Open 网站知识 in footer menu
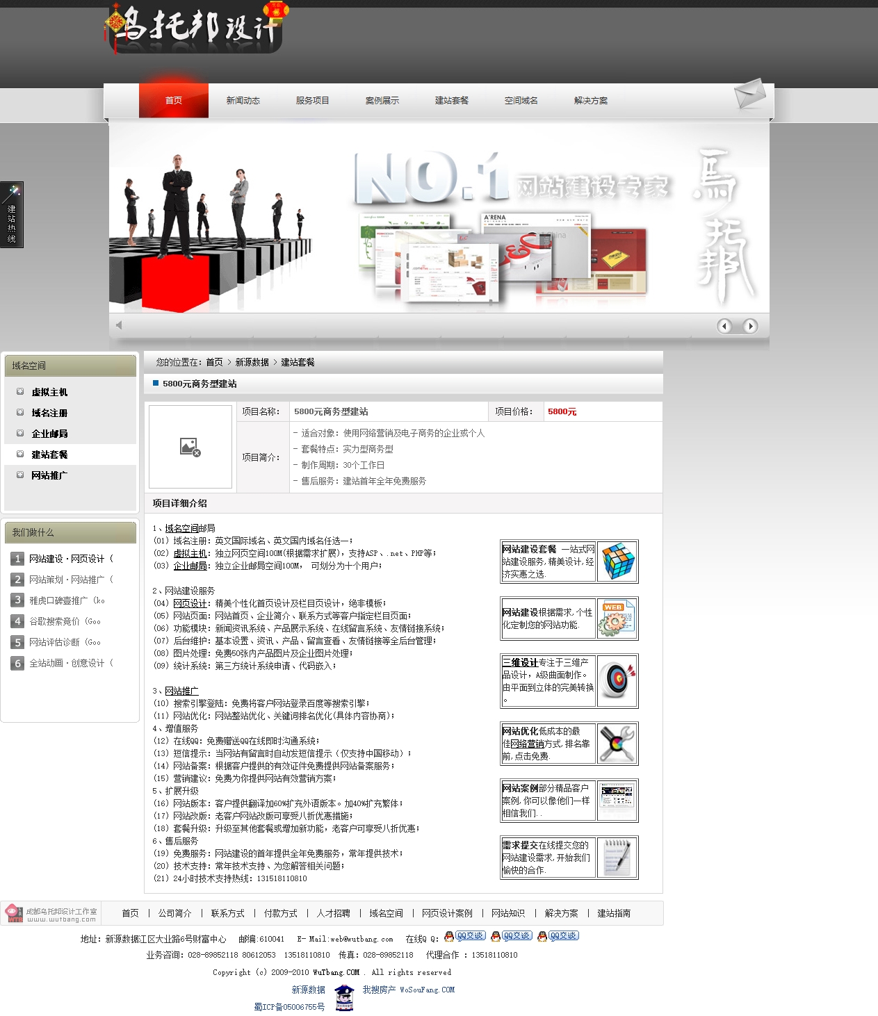 point(509,913)
